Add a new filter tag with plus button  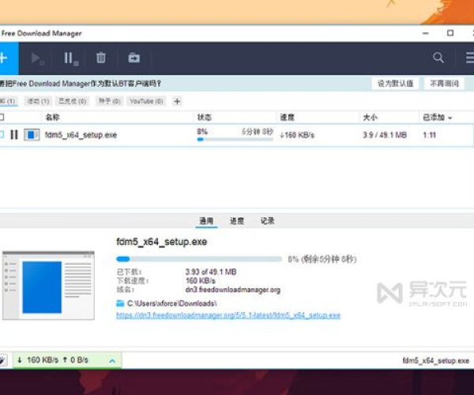click(x=177, y=102)
